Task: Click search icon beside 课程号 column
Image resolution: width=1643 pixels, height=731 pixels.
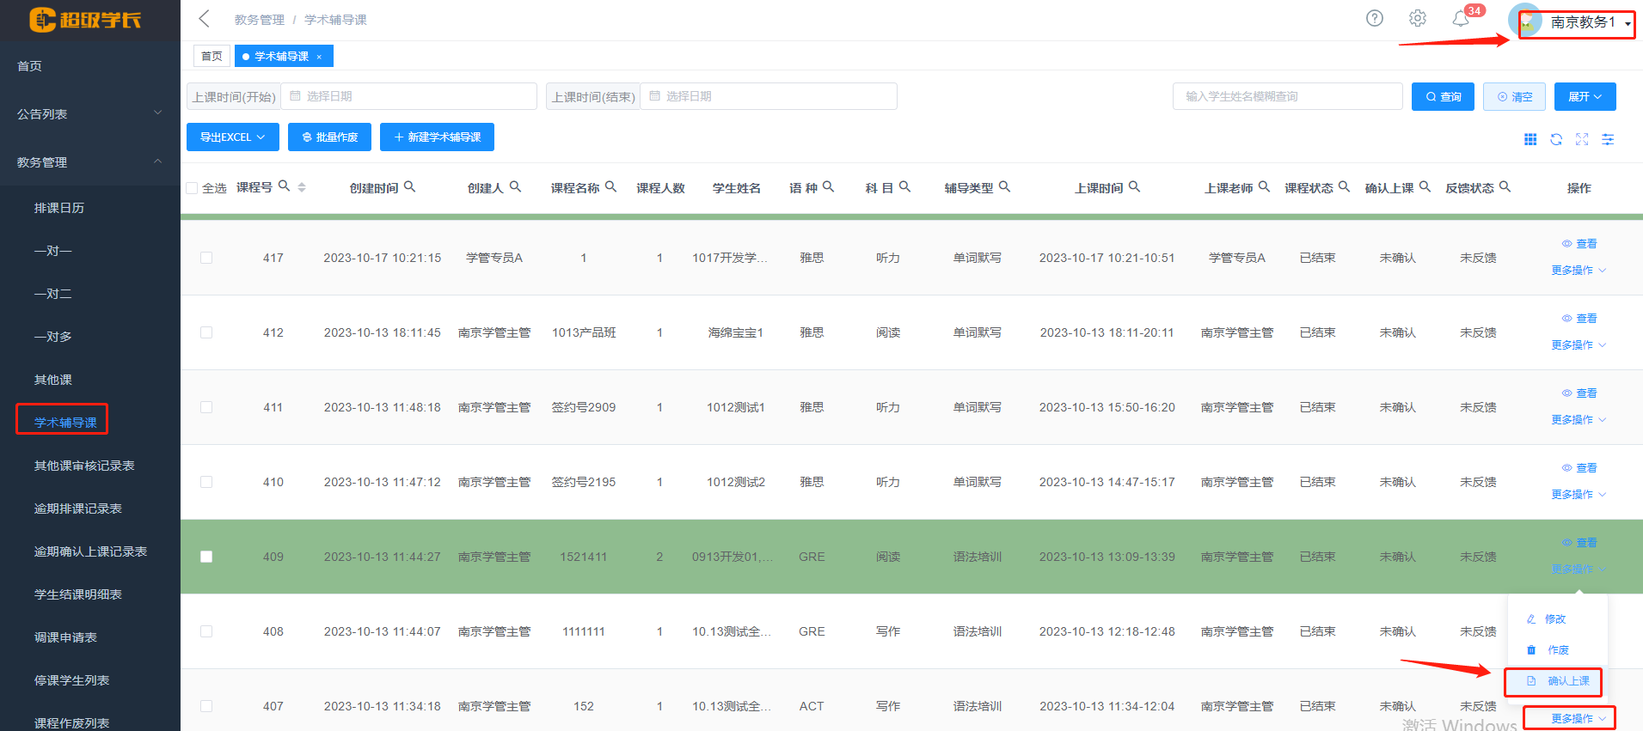Action: coord(284,186)
